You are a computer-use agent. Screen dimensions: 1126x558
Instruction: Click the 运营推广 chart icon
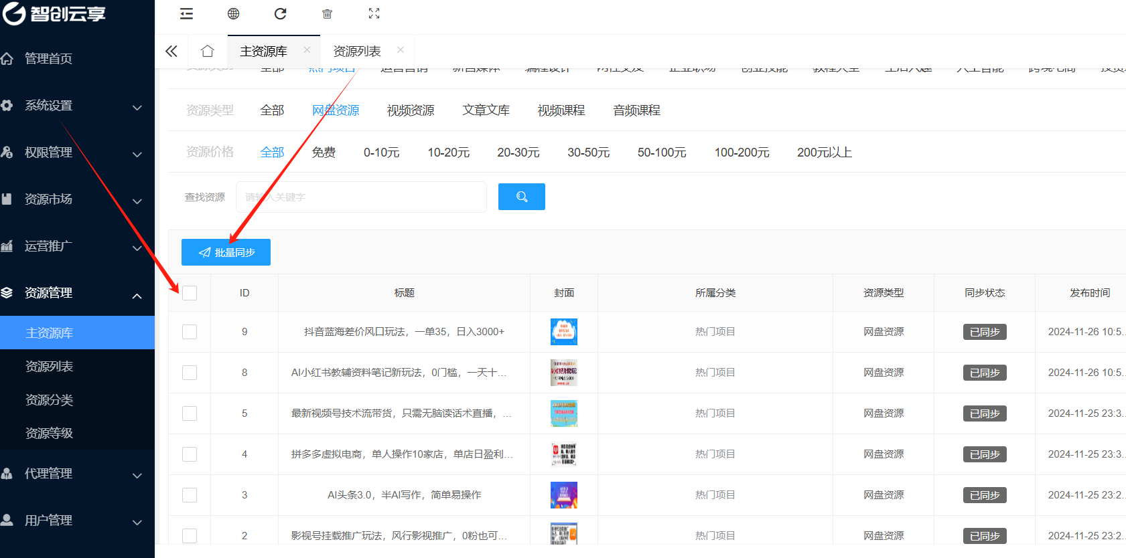pos(7,246)
